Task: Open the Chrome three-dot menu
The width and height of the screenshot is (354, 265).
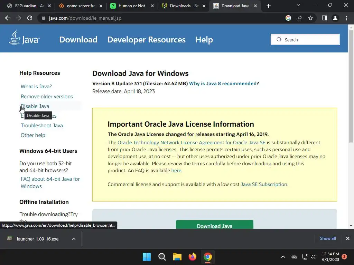Action: [346, 18]
